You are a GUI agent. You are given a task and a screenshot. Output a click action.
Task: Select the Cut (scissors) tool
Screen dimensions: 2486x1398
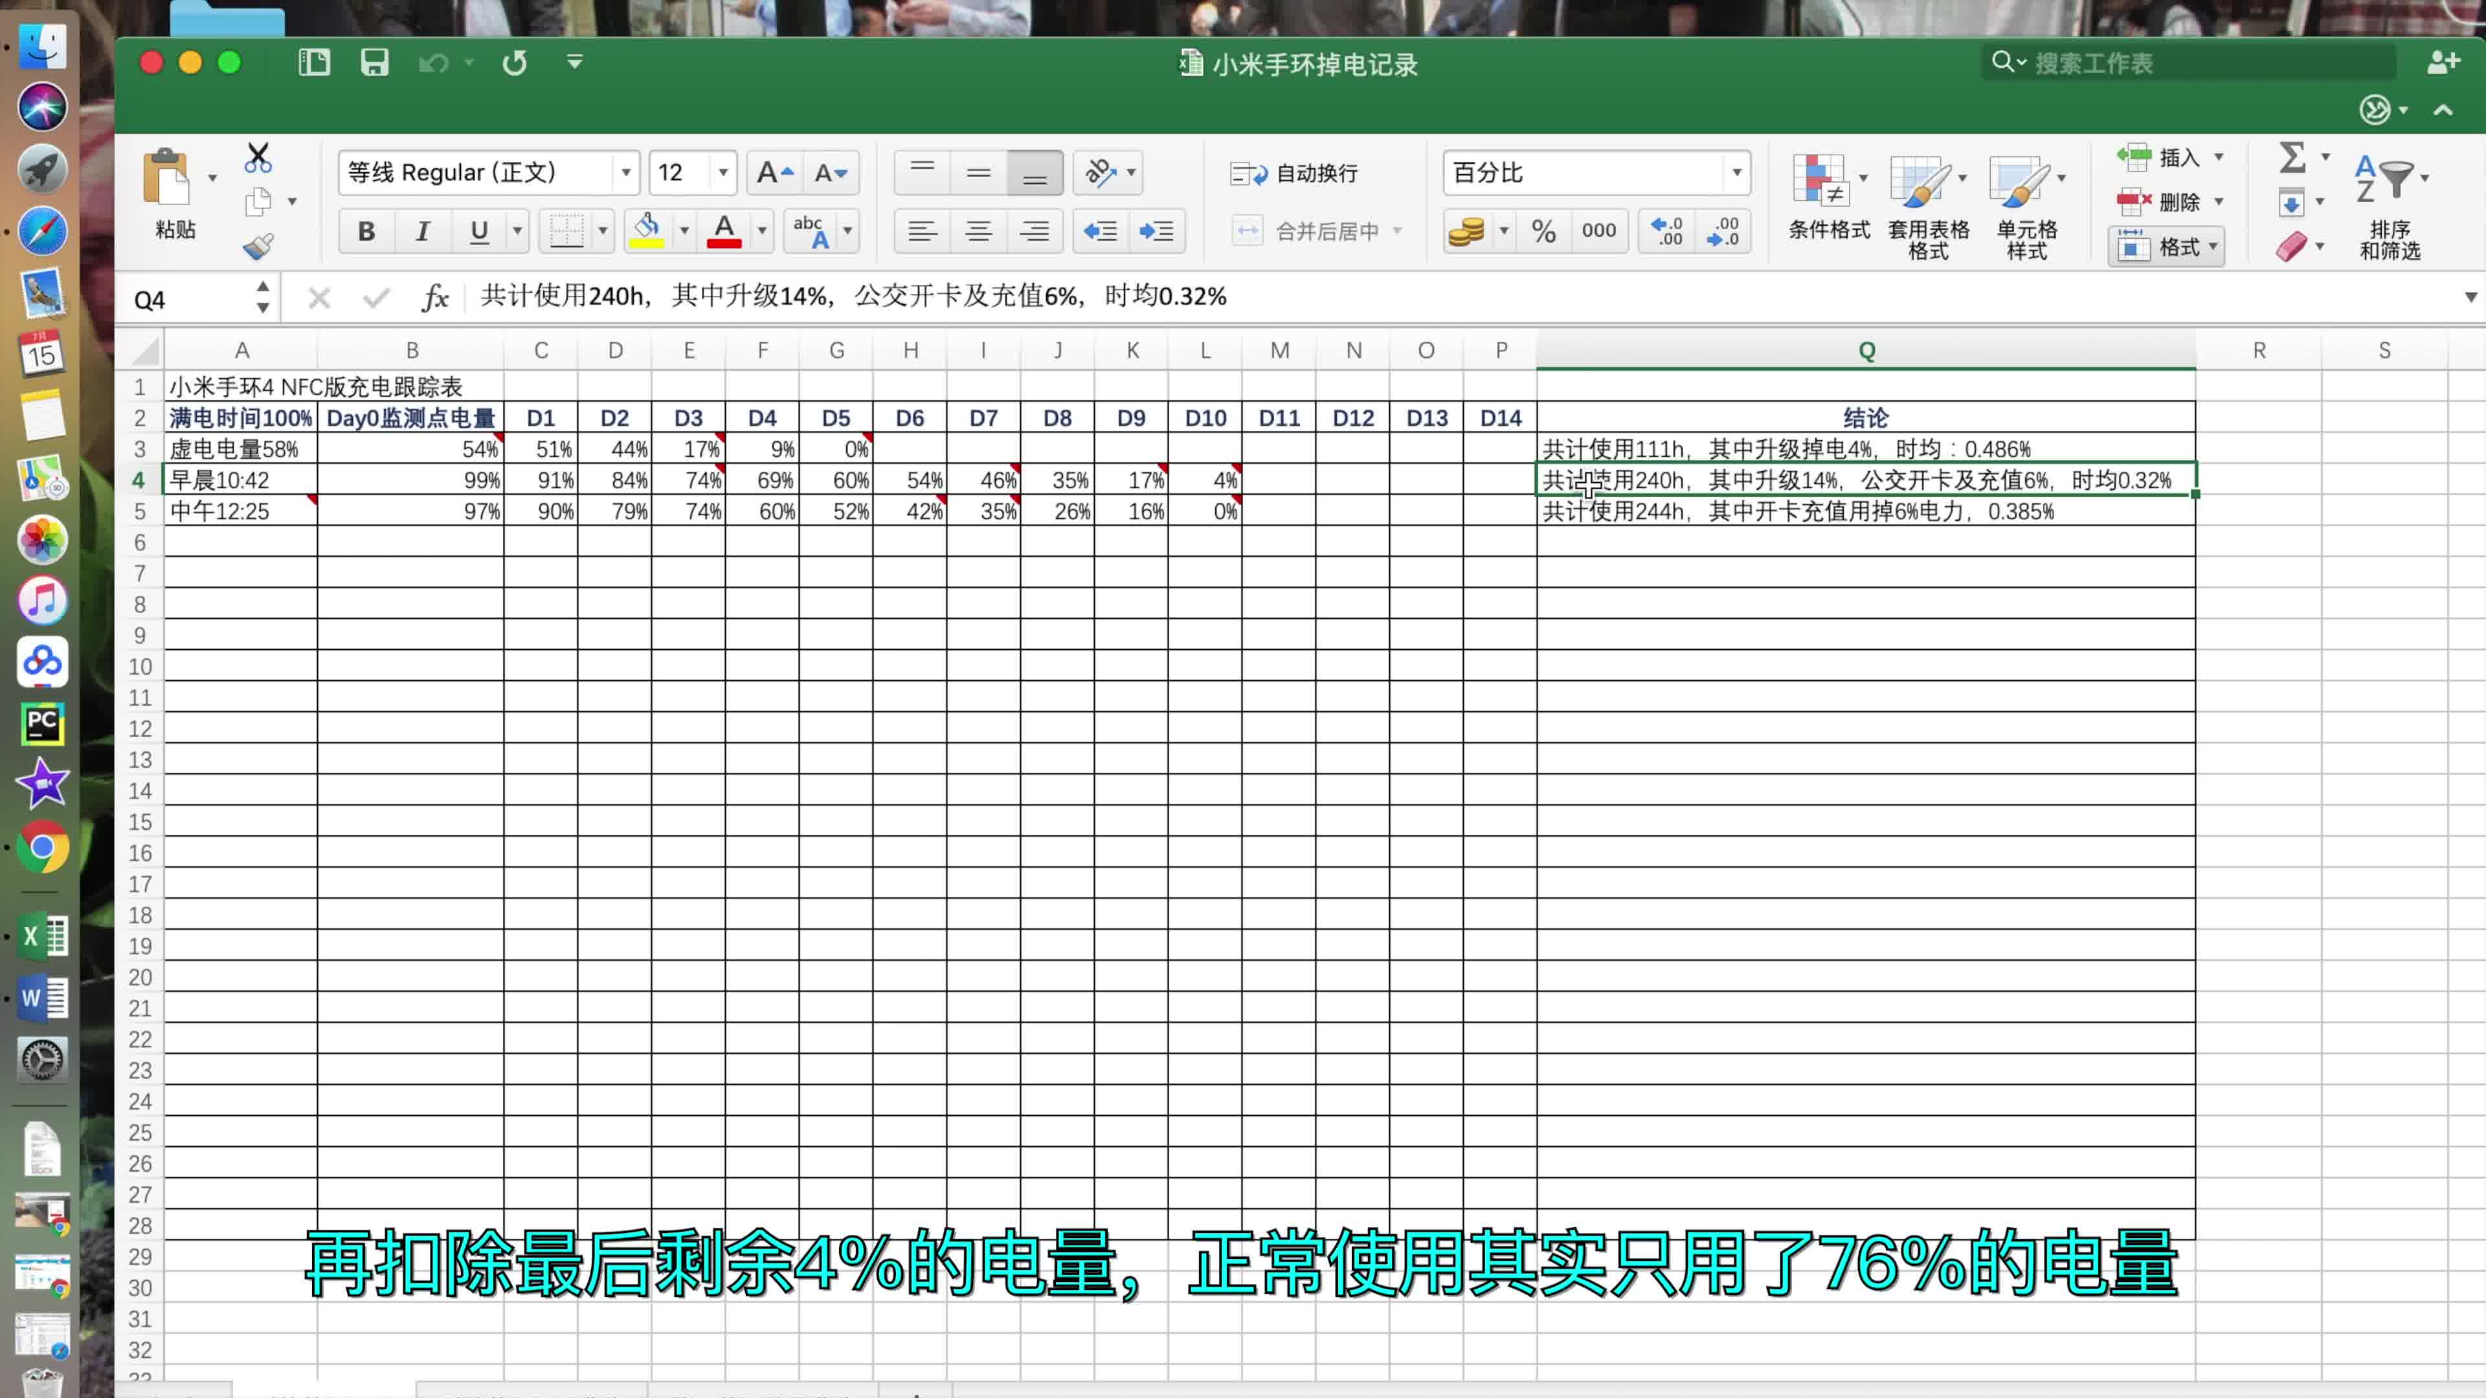point(258,156)
